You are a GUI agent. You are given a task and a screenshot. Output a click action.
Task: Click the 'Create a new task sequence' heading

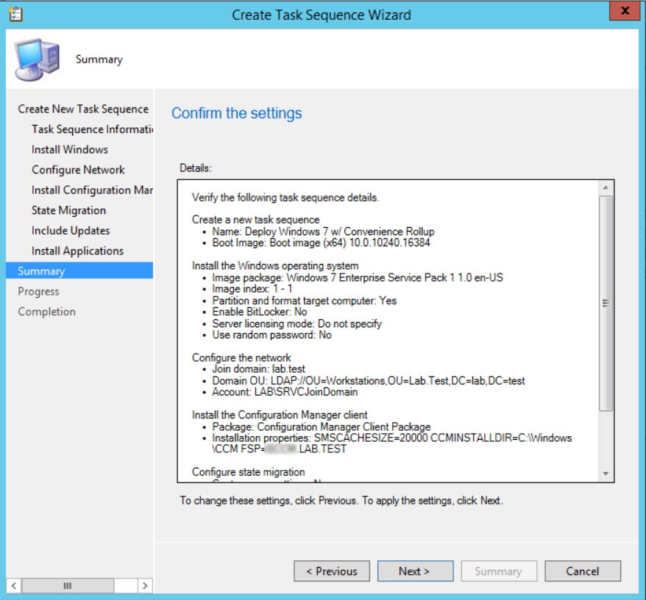coord(256,220)
